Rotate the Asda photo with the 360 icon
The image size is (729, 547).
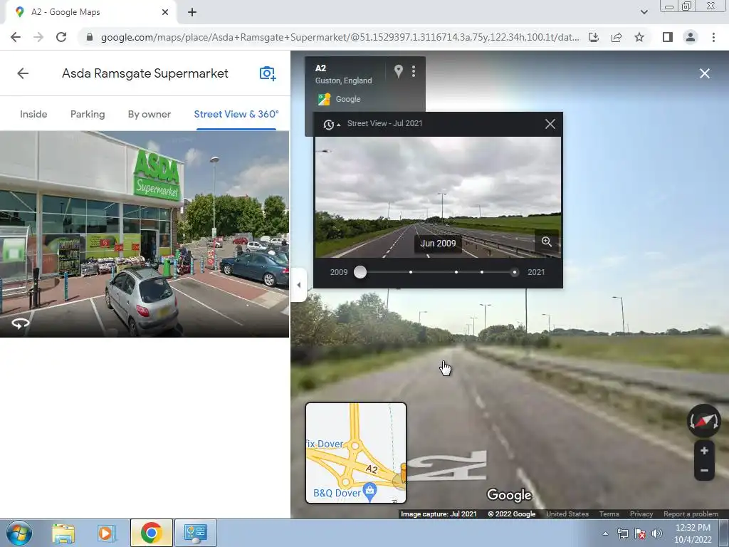[x=20, y=323]
